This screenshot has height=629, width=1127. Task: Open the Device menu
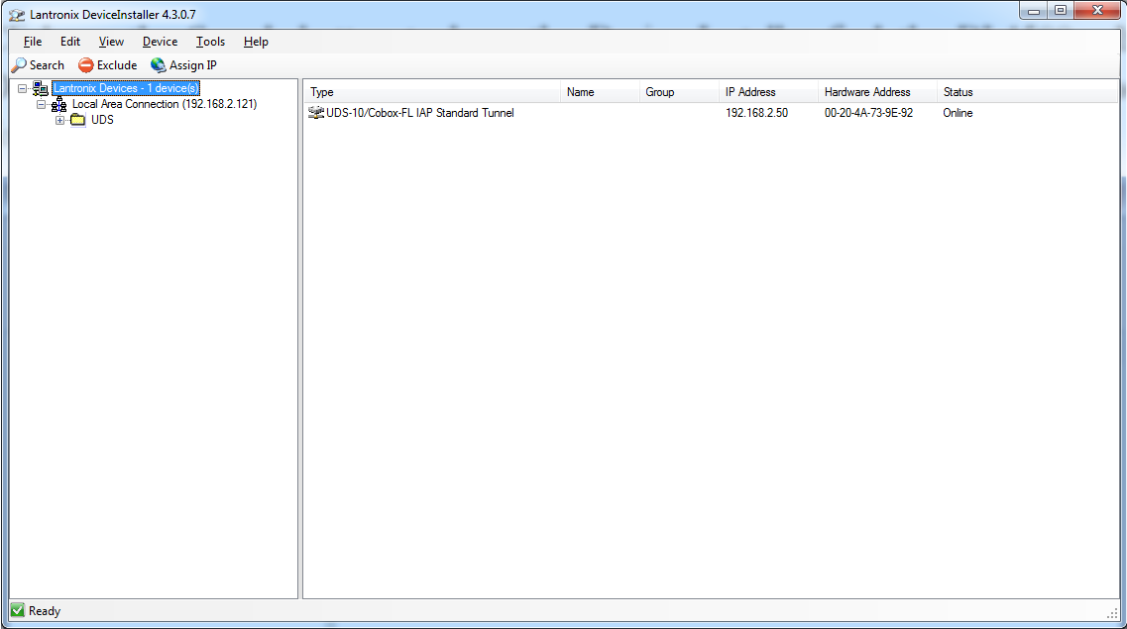[160, 42]
